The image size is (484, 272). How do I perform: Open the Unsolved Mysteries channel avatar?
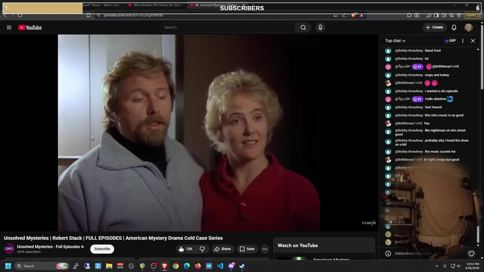(9, 249)
